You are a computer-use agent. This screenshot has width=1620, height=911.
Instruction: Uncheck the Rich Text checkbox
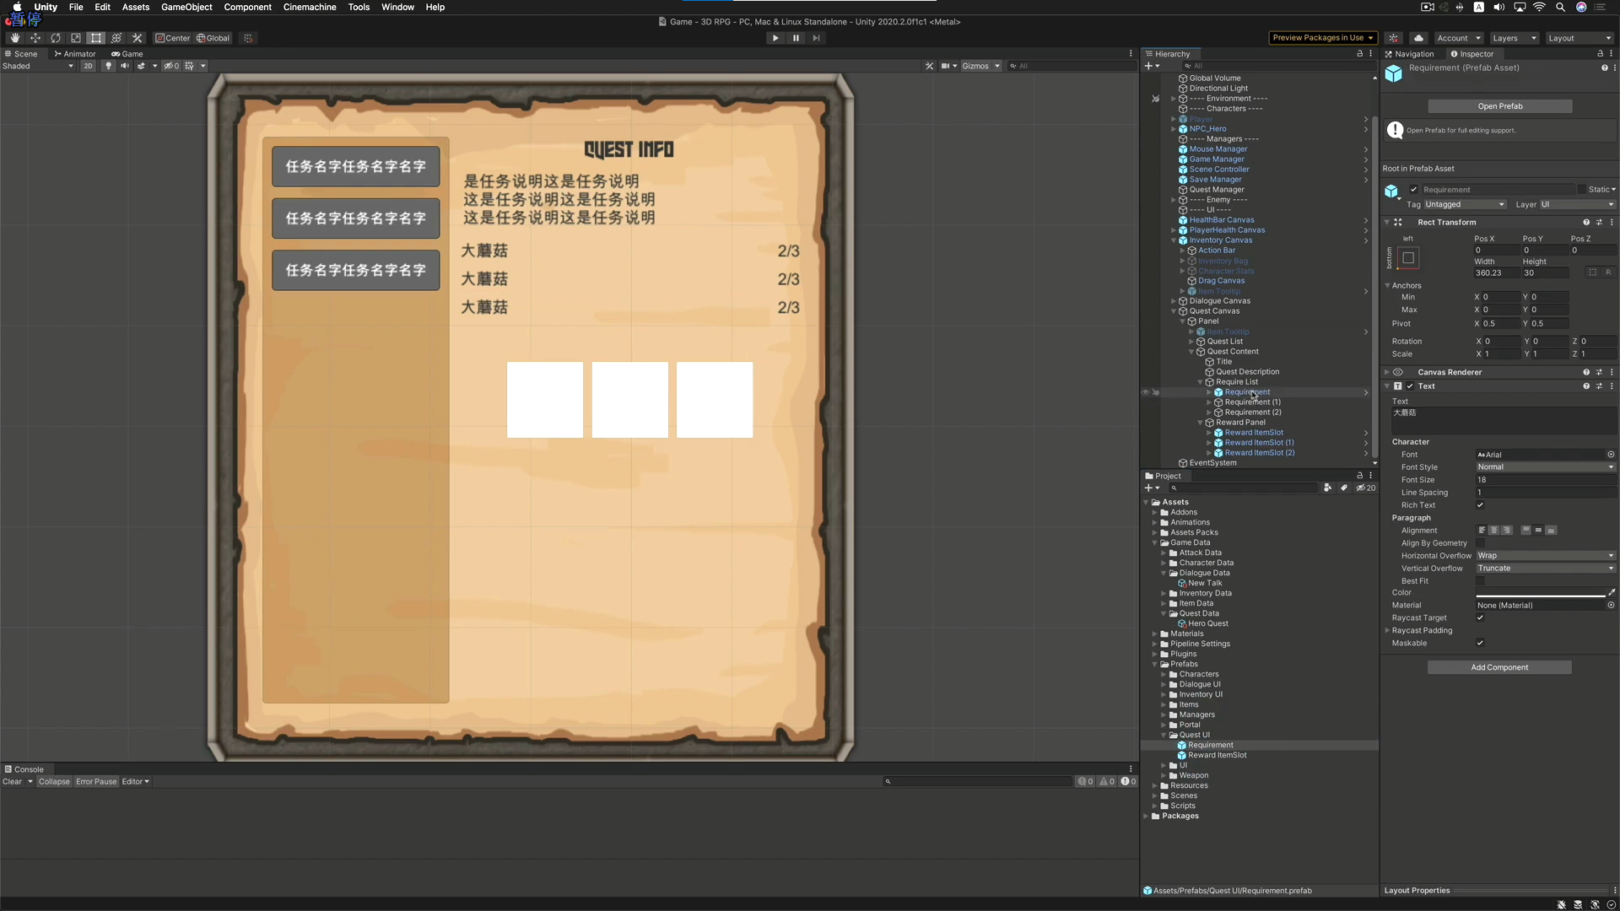[1480, 504]
